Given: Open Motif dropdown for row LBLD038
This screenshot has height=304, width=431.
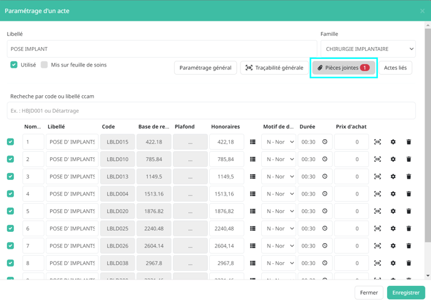Looking at the screenshot, I should pyautogui.click(x=279, y=263).
